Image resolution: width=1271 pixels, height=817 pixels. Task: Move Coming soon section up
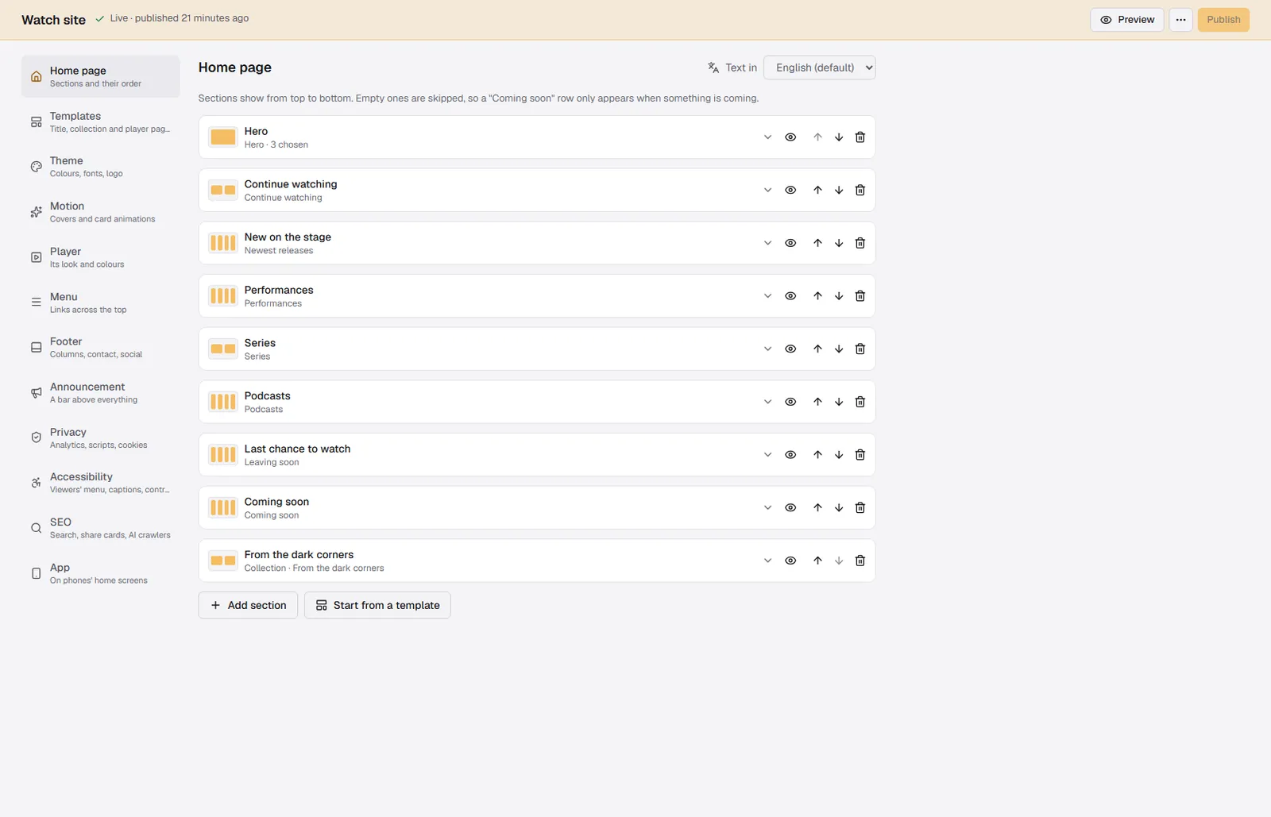(817, 508)
